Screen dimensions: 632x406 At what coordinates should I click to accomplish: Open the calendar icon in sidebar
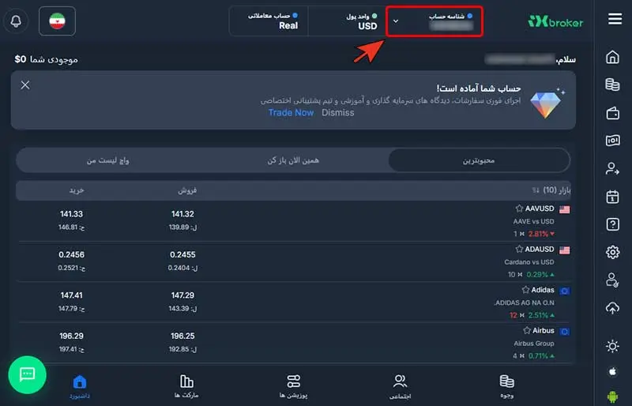(x=612, y=197)
